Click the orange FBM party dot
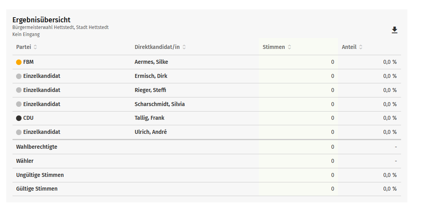The width and height of the screenshot is (423, 209). pyautogui.click(x=19, y=62)
